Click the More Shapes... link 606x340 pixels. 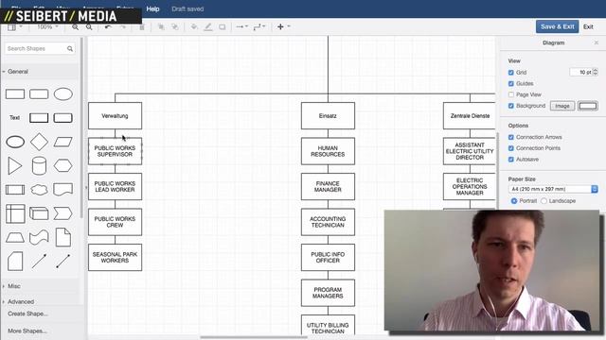(x=27, y=331)
